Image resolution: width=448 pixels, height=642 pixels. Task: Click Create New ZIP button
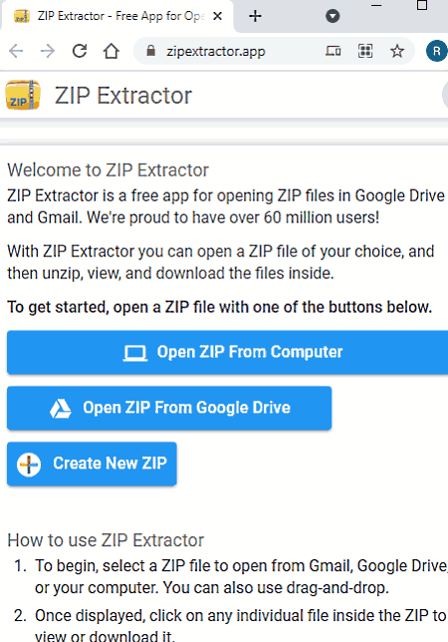[x=92, y=464]
